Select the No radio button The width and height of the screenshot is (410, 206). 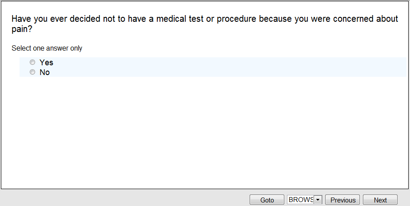pos(32,72)
